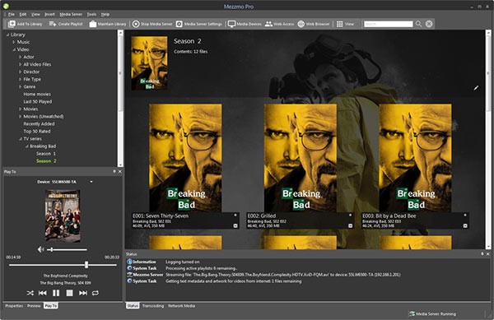Toggle repeat playback
The width and height of the screenshot is (494, 320).
pyautogui.click(x=96, y=293)
